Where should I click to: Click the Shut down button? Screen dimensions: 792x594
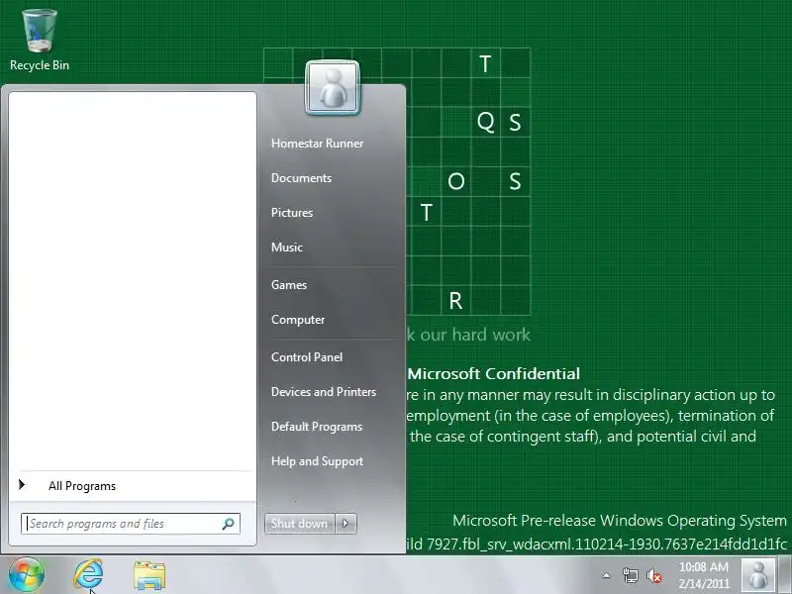click(300, 524)
